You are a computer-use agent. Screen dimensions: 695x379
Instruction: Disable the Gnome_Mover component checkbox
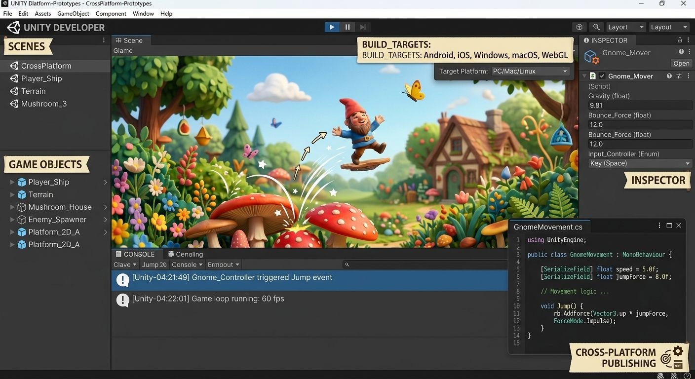(602, 76)
